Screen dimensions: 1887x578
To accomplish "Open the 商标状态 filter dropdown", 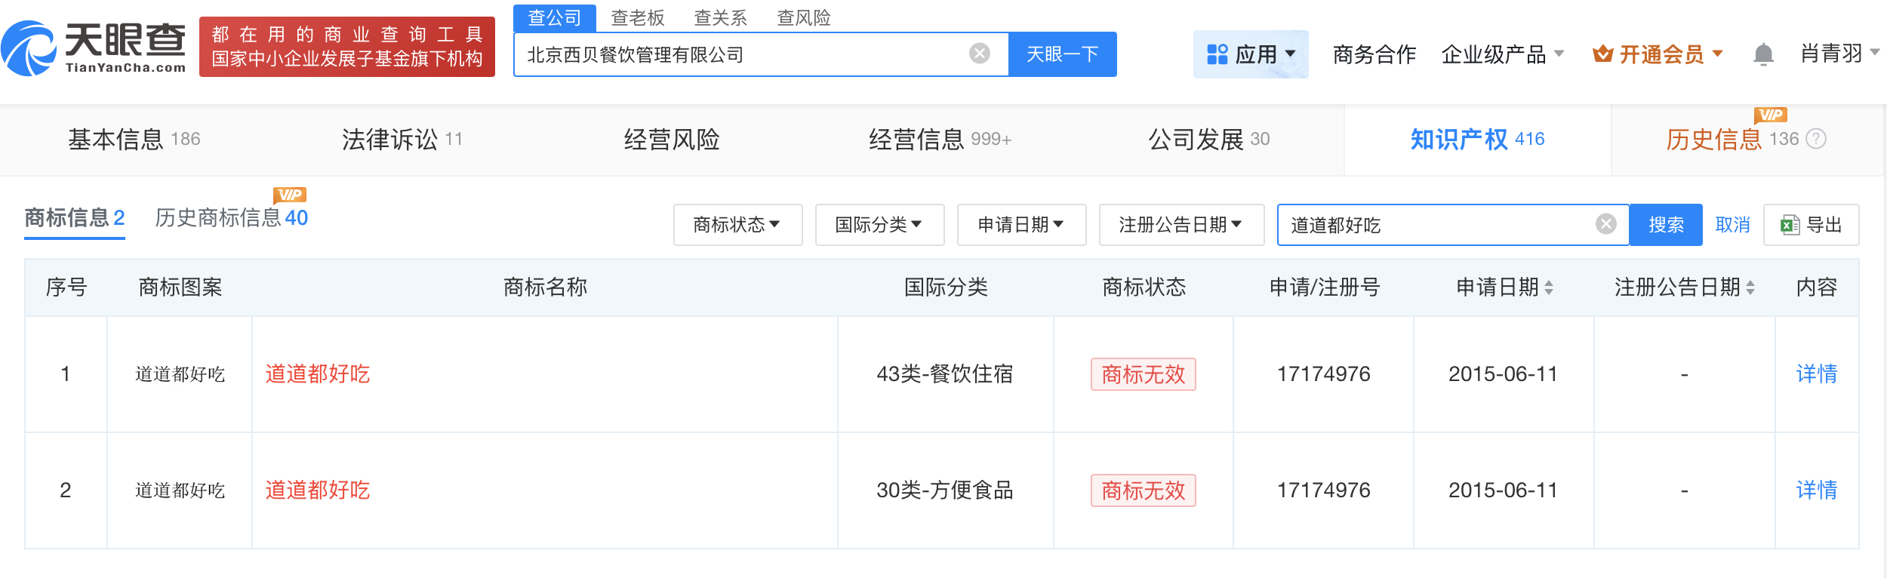I will point(737,225).
